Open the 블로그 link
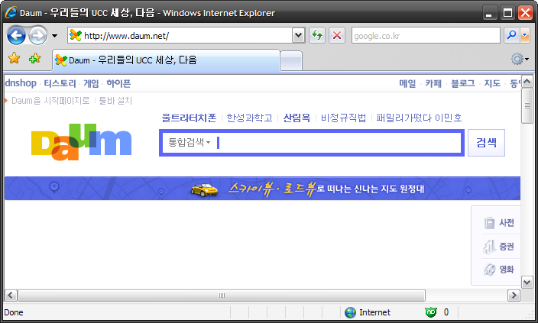 pos(462,83)
